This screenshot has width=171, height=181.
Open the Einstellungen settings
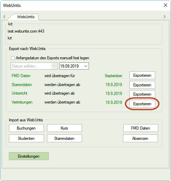click(29, 156)
